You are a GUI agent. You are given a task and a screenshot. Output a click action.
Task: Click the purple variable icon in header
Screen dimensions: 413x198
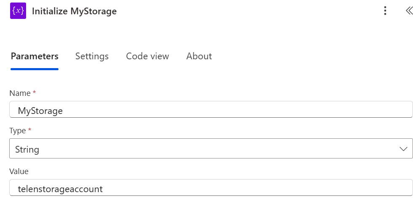point(18,11)
